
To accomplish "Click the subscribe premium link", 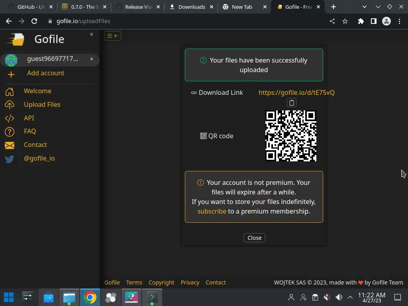I will pyautogui.click(x=212, y=211).
